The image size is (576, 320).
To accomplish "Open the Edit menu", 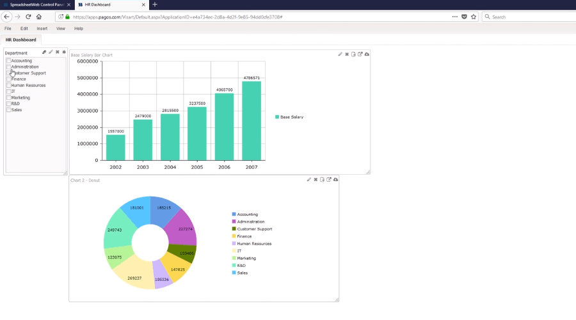I will [x=24, y=28].
